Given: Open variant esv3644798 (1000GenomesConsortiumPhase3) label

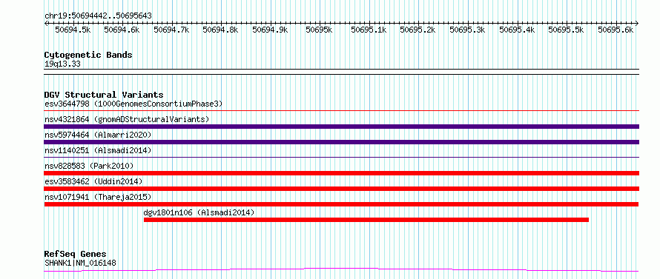Looking at the screenshot, I should 133,104.
